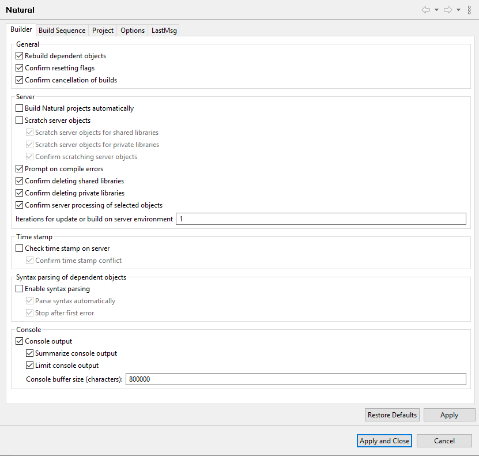Switch to the Build Sequence tab

click(x=62, y=31)
